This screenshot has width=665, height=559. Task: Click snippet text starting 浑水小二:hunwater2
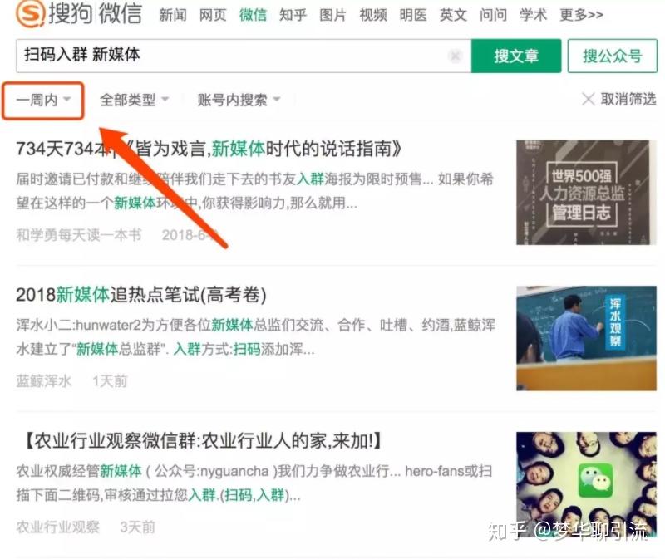click(x=256, y=337)
